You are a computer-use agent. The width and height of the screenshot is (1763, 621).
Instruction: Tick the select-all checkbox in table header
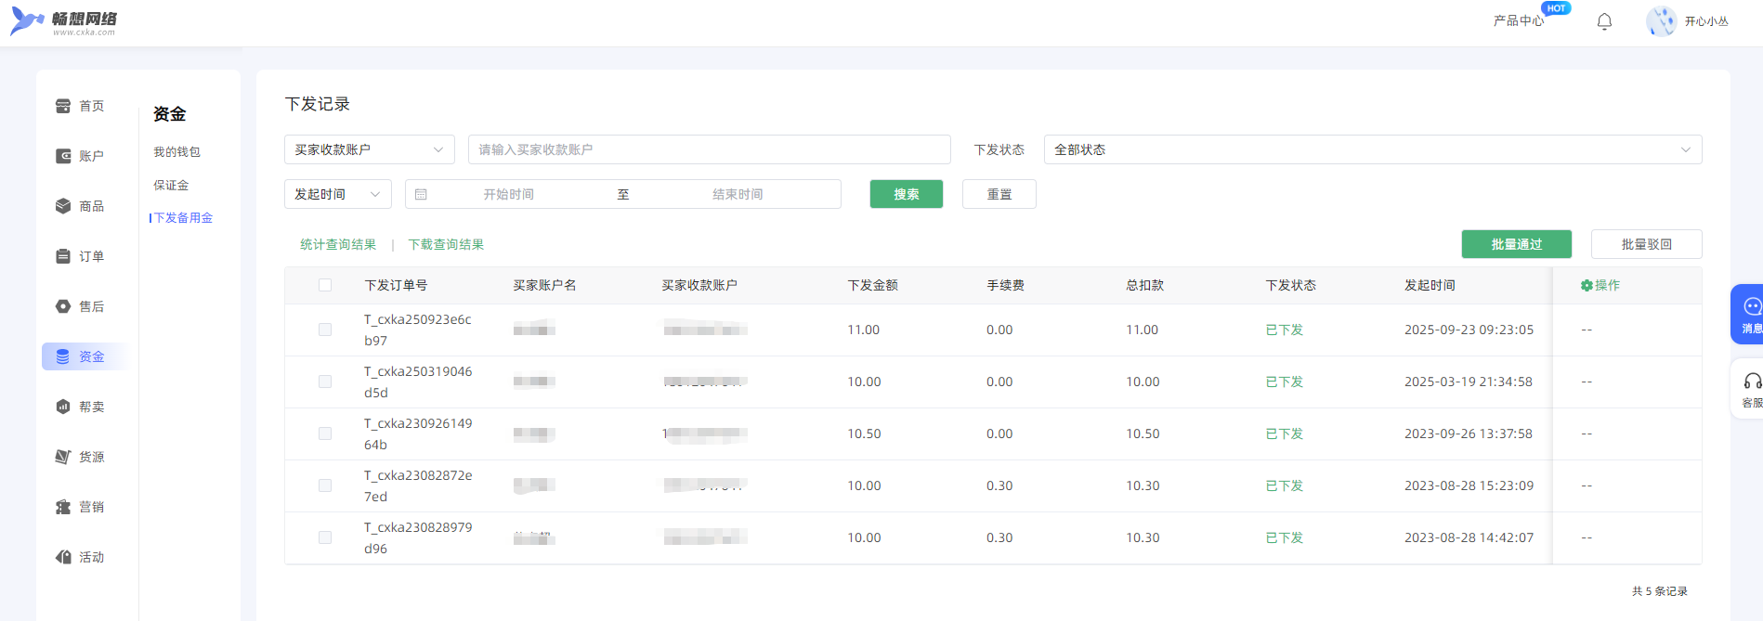325,285
